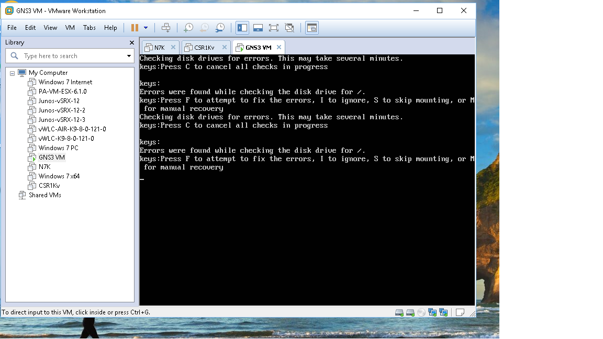Click the CD/DVD device icon in status bar
Screen dimensions: 603x339
tap(420, 312)
